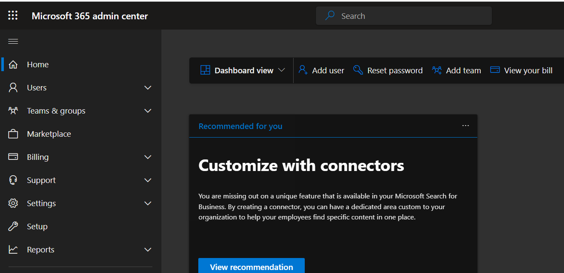Expand the Settings chevron
Screen dimensions: 564x273
point(148,204)
